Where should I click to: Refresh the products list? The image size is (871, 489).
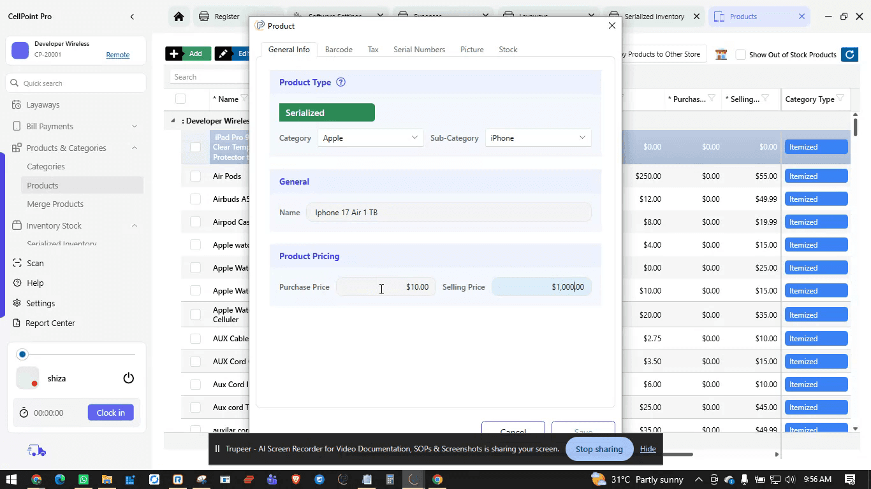tap(849, 55)
